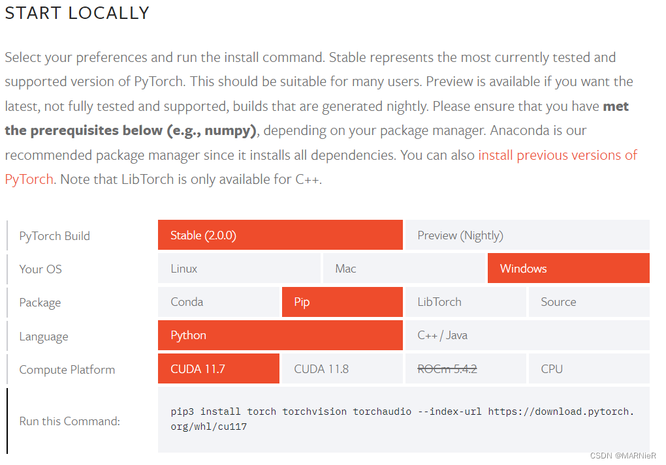Select the Windows OS option
The image size is (666, 465).
click(x=568, y=269)
